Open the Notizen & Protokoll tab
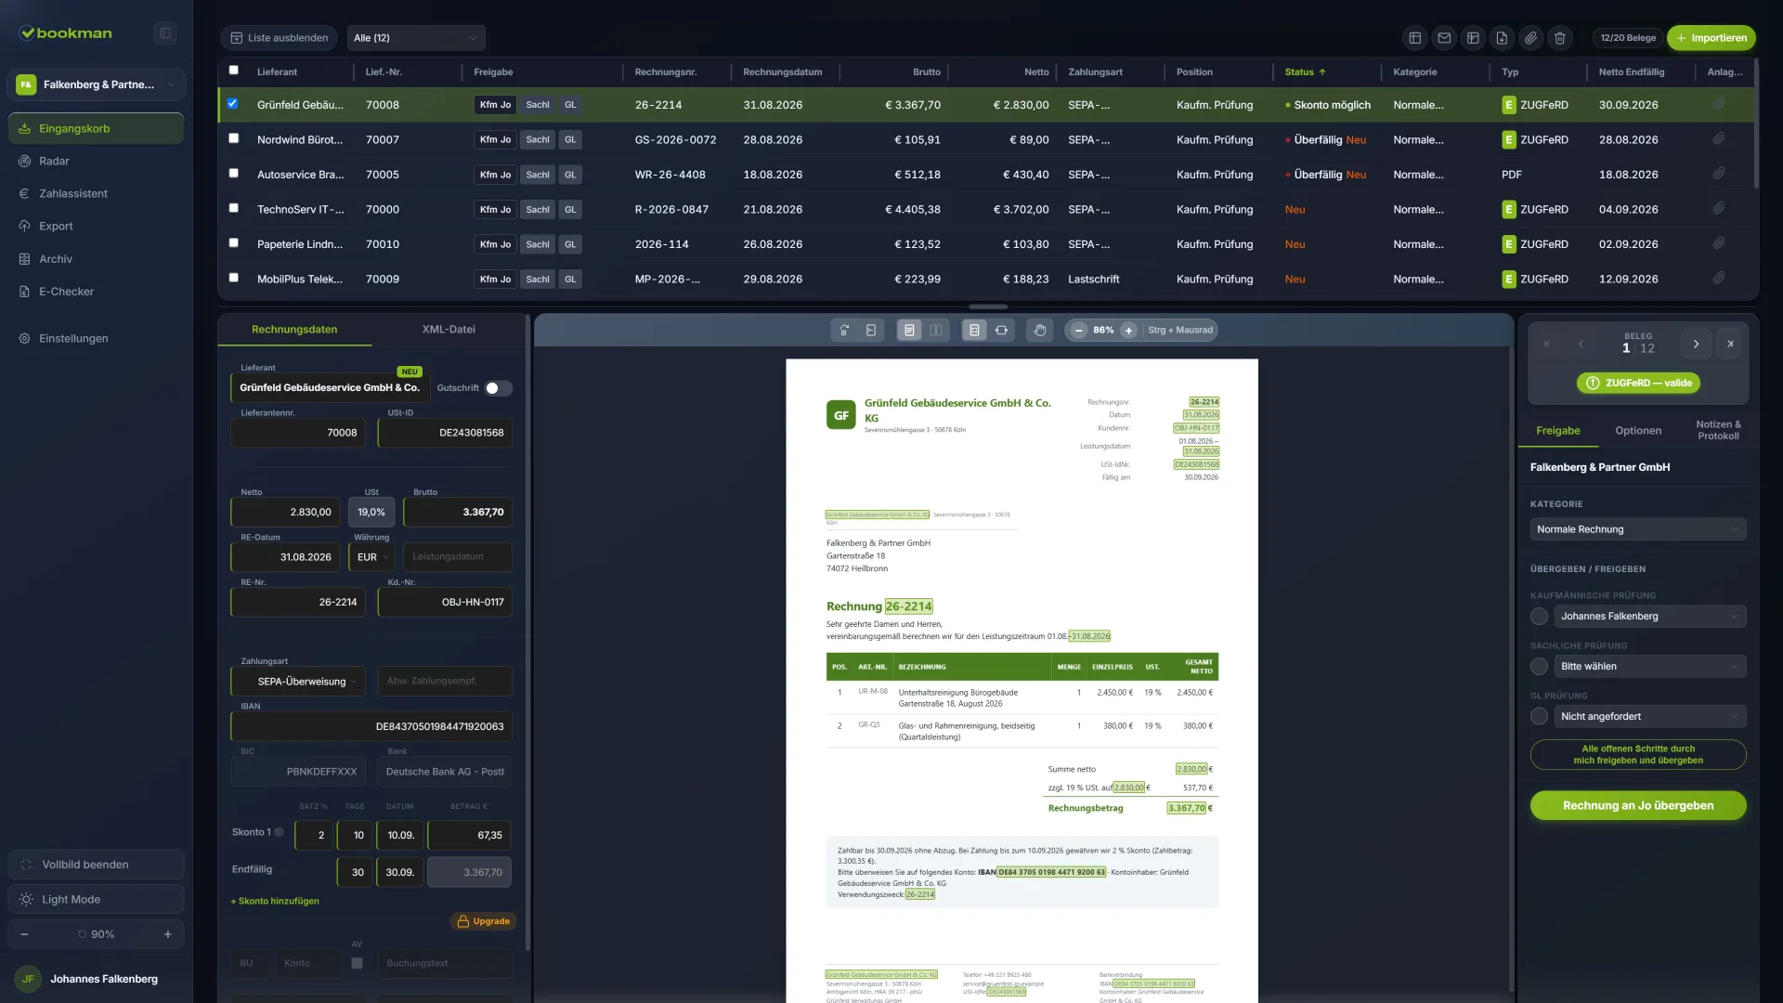The image size is (1783, 1003). (1718, 430)
